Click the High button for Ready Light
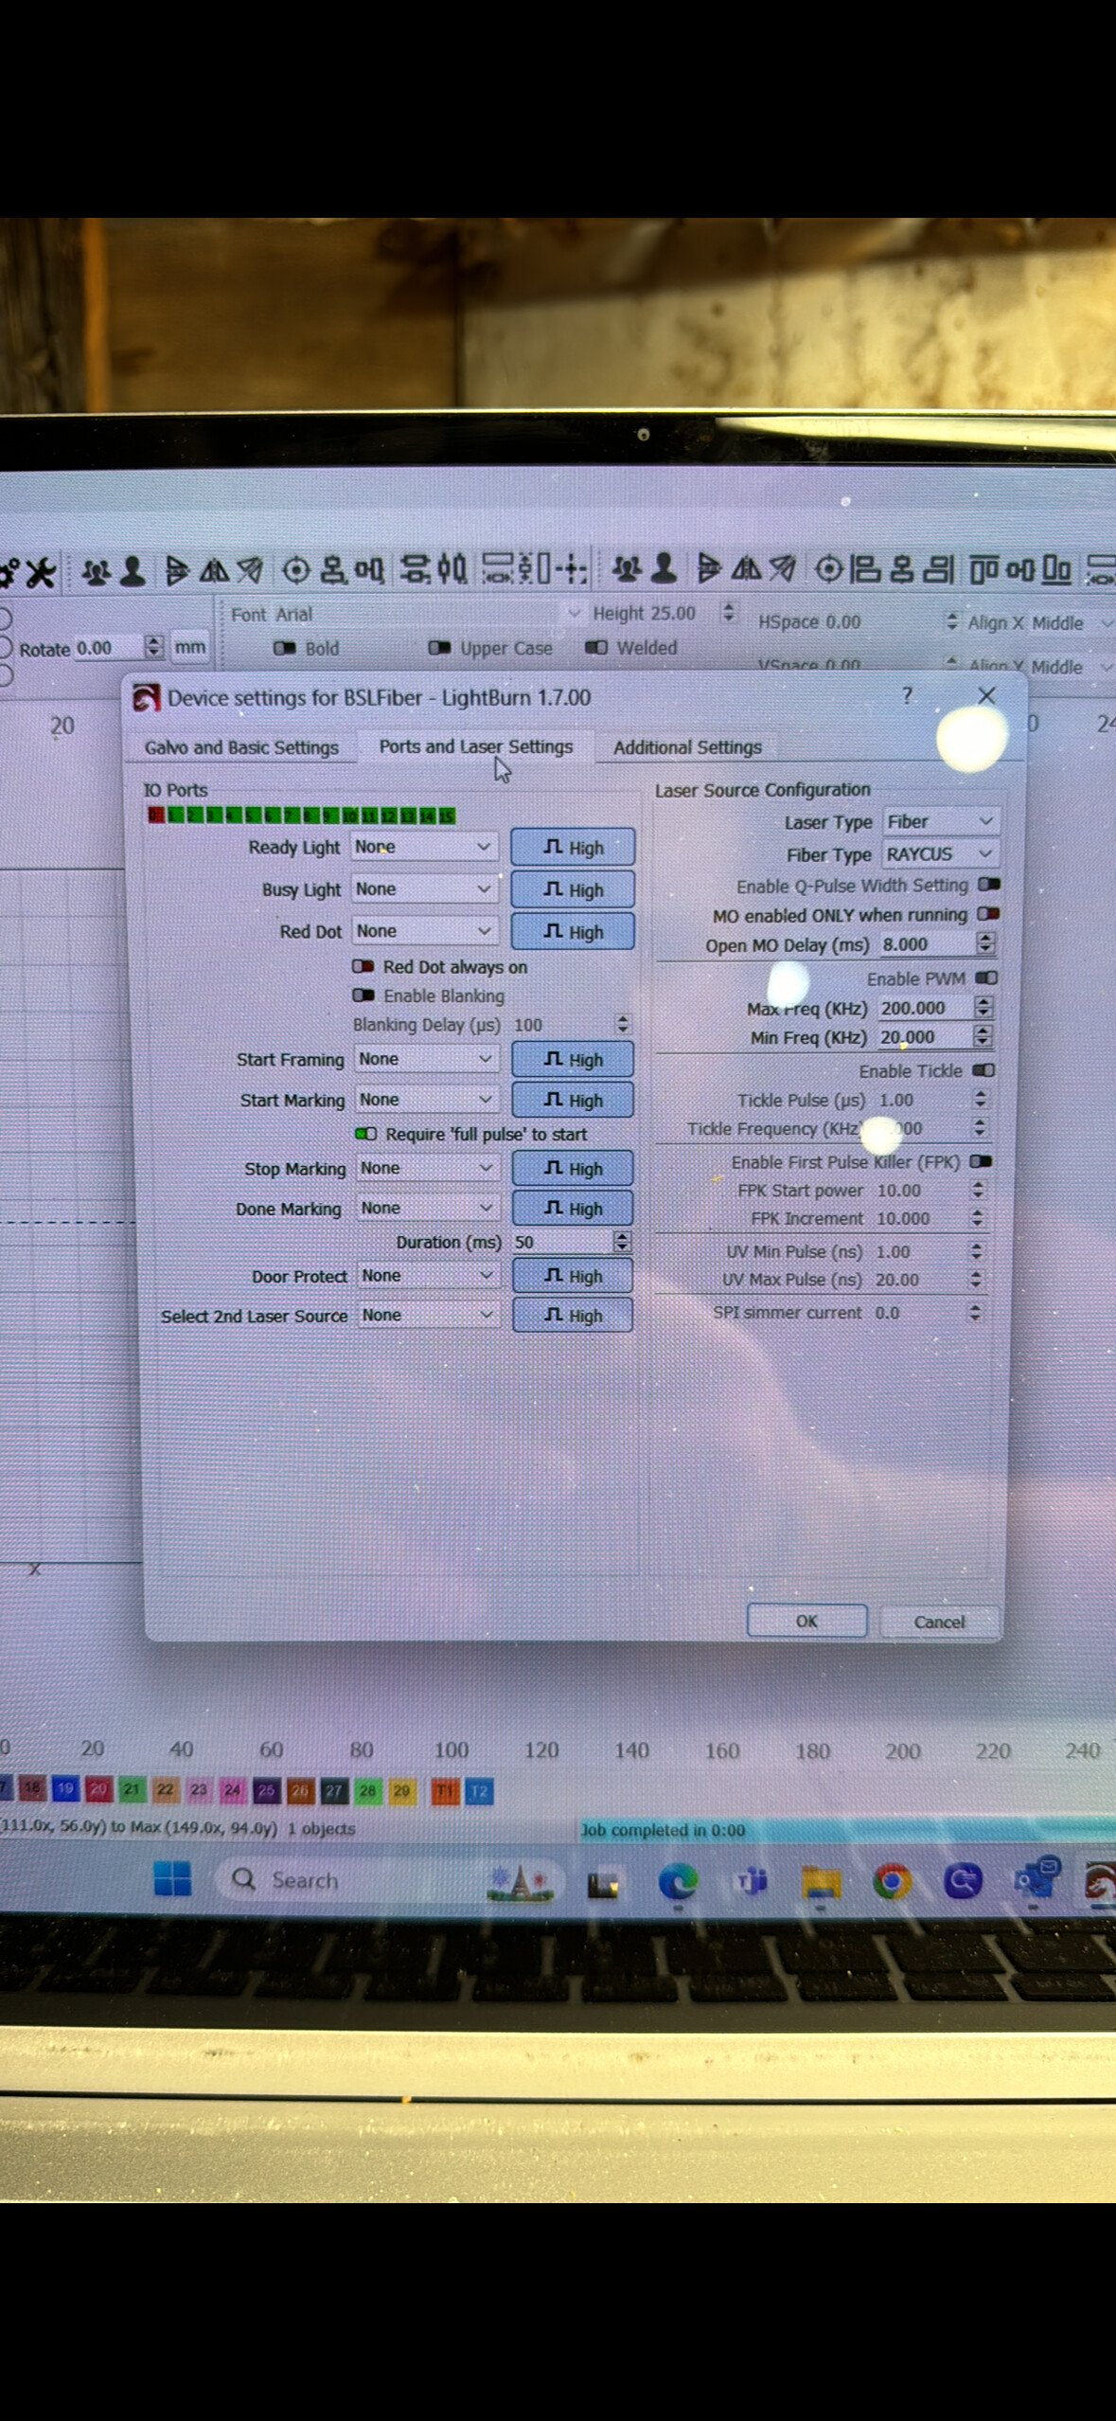The image size is (1116, 2421). [573, 848]
